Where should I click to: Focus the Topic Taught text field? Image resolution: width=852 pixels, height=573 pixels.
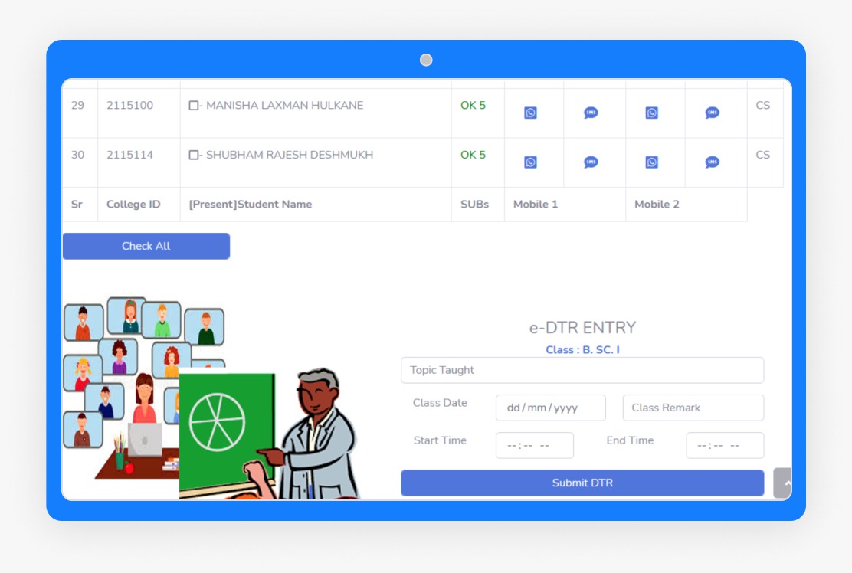(x=582, y=370)
